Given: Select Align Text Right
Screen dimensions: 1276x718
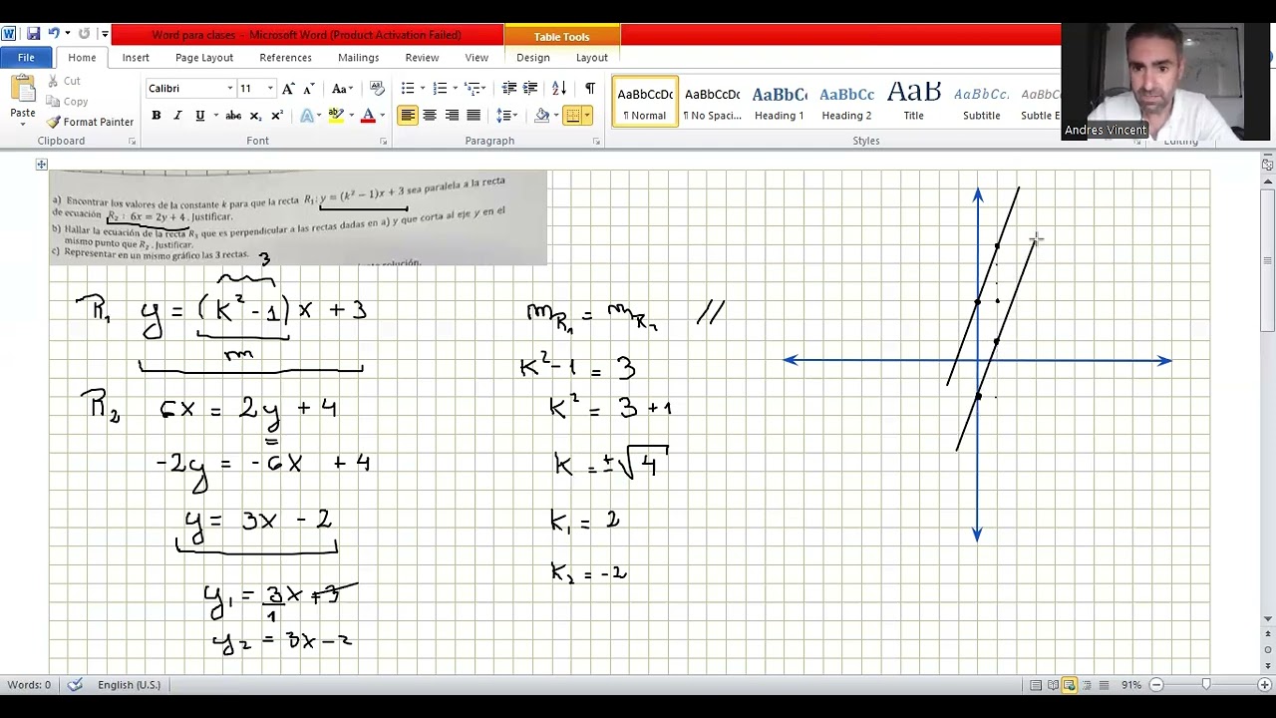Looking at the screenshot, I should [x=452, y=116].
